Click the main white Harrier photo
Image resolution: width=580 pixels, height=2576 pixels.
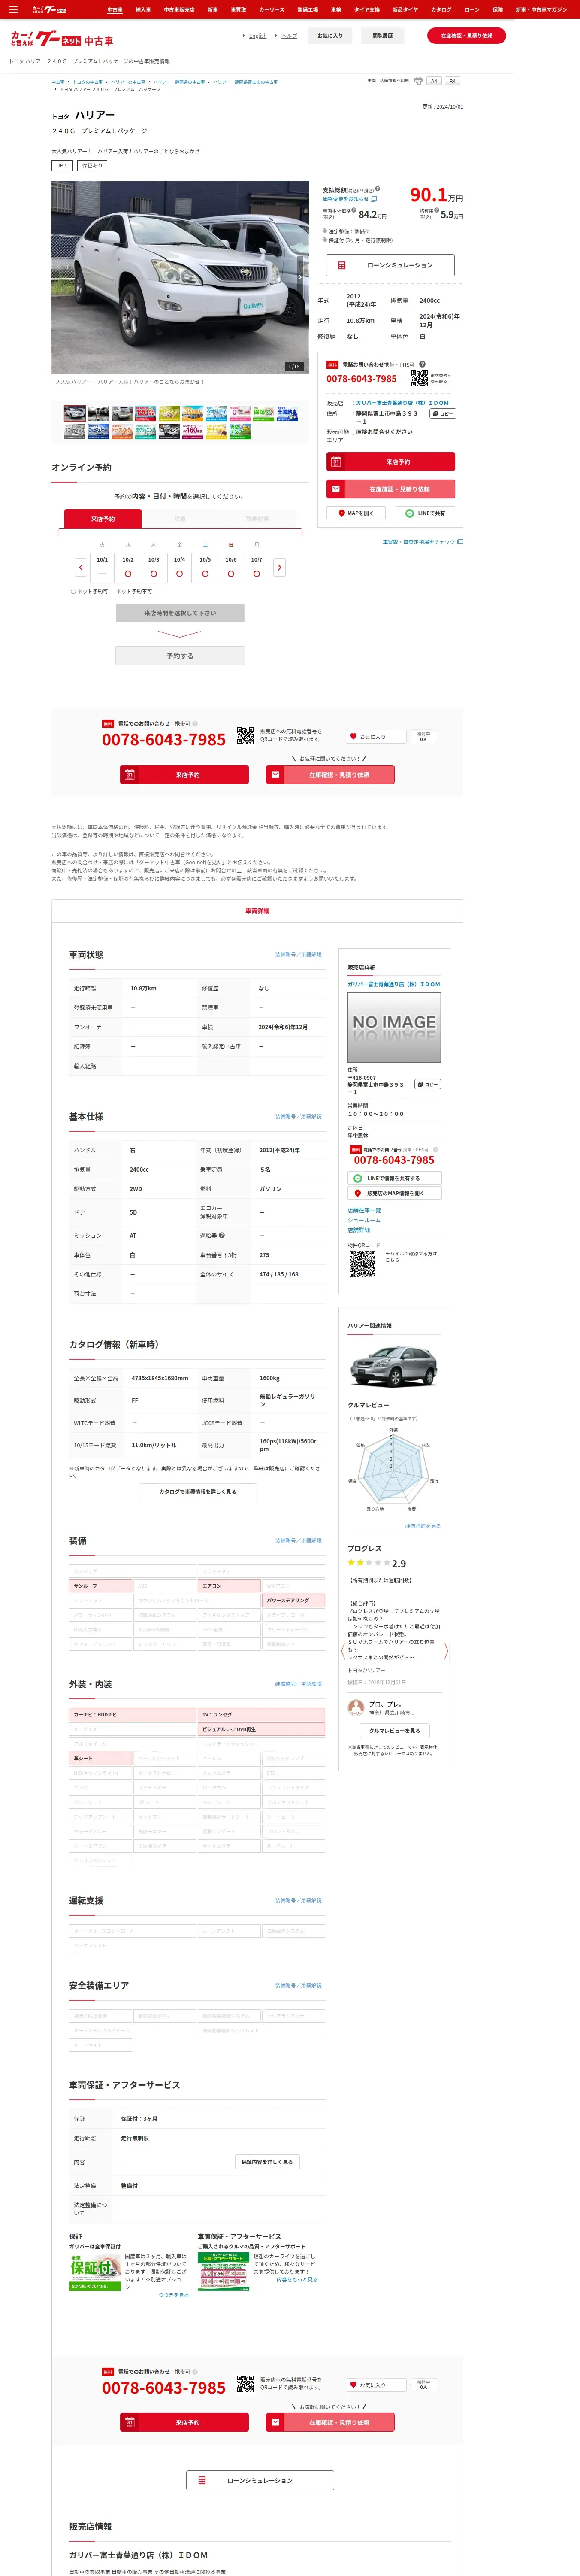180,277
